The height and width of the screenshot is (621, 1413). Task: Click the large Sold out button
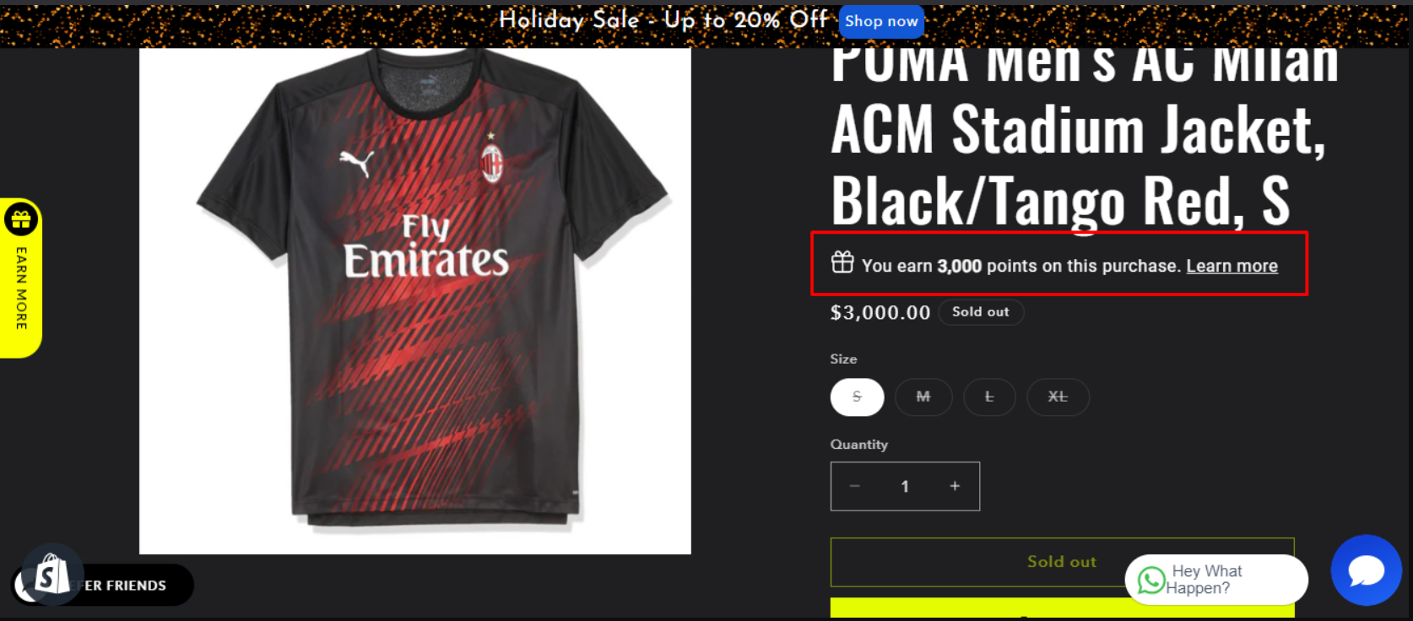1062,562
